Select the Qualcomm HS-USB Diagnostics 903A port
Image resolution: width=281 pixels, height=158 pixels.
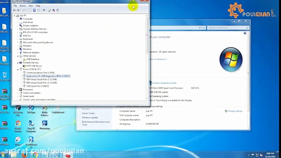tap(48, 76)
